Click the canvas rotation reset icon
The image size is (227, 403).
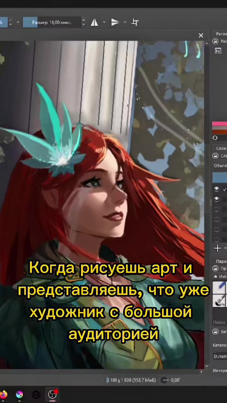tap(165, 380)
